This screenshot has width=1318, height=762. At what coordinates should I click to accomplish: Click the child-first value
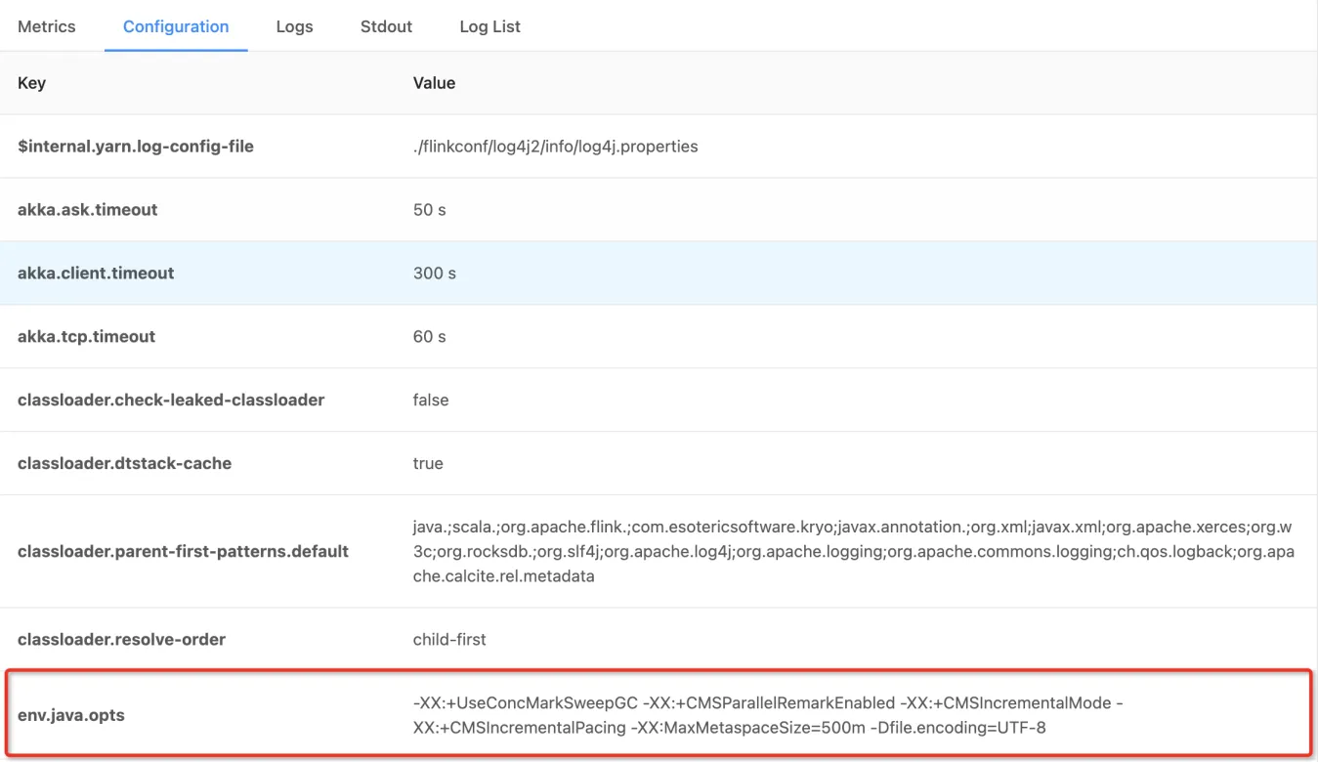pos(449,640)
